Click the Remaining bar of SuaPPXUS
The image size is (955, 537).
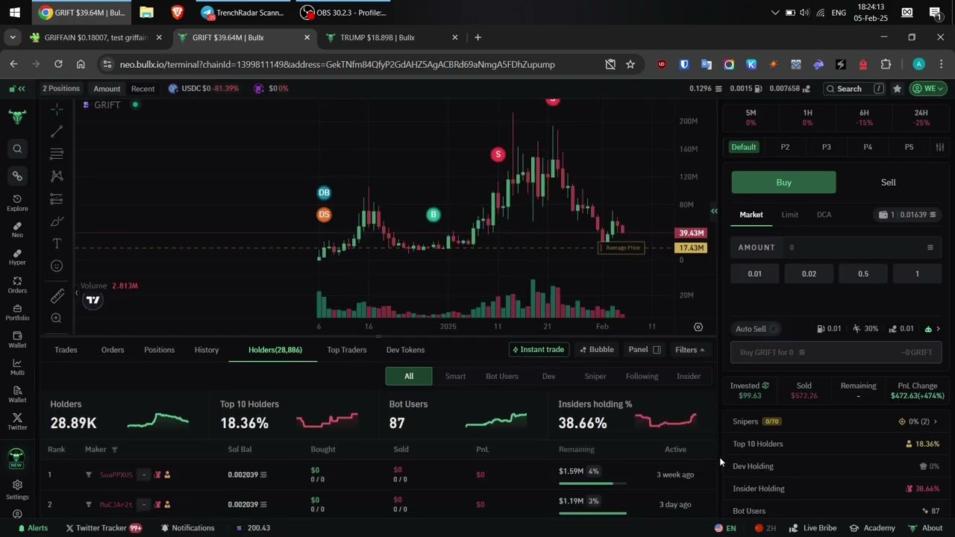[592, 484]
